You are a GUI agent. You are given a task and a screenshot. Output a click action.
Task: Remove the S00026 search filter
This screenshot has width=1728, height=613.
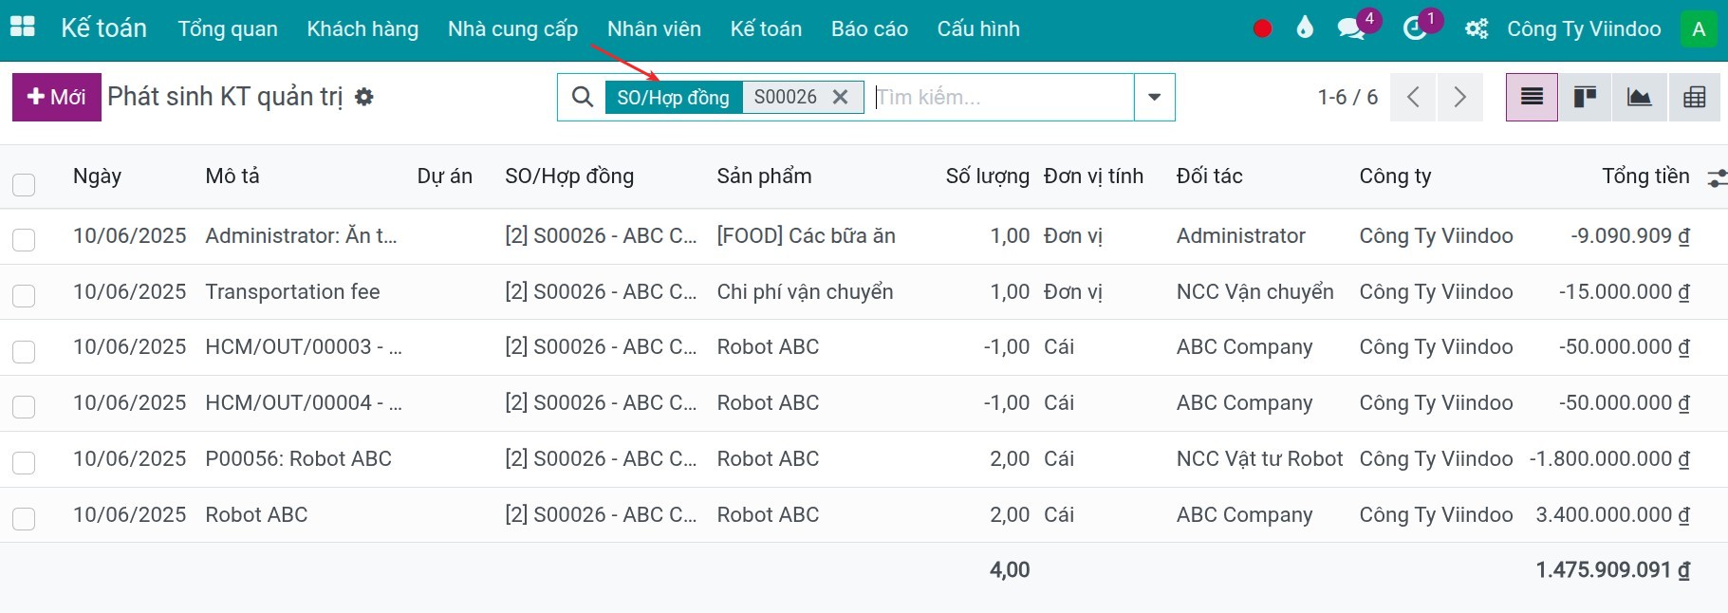tap(840, 97)
